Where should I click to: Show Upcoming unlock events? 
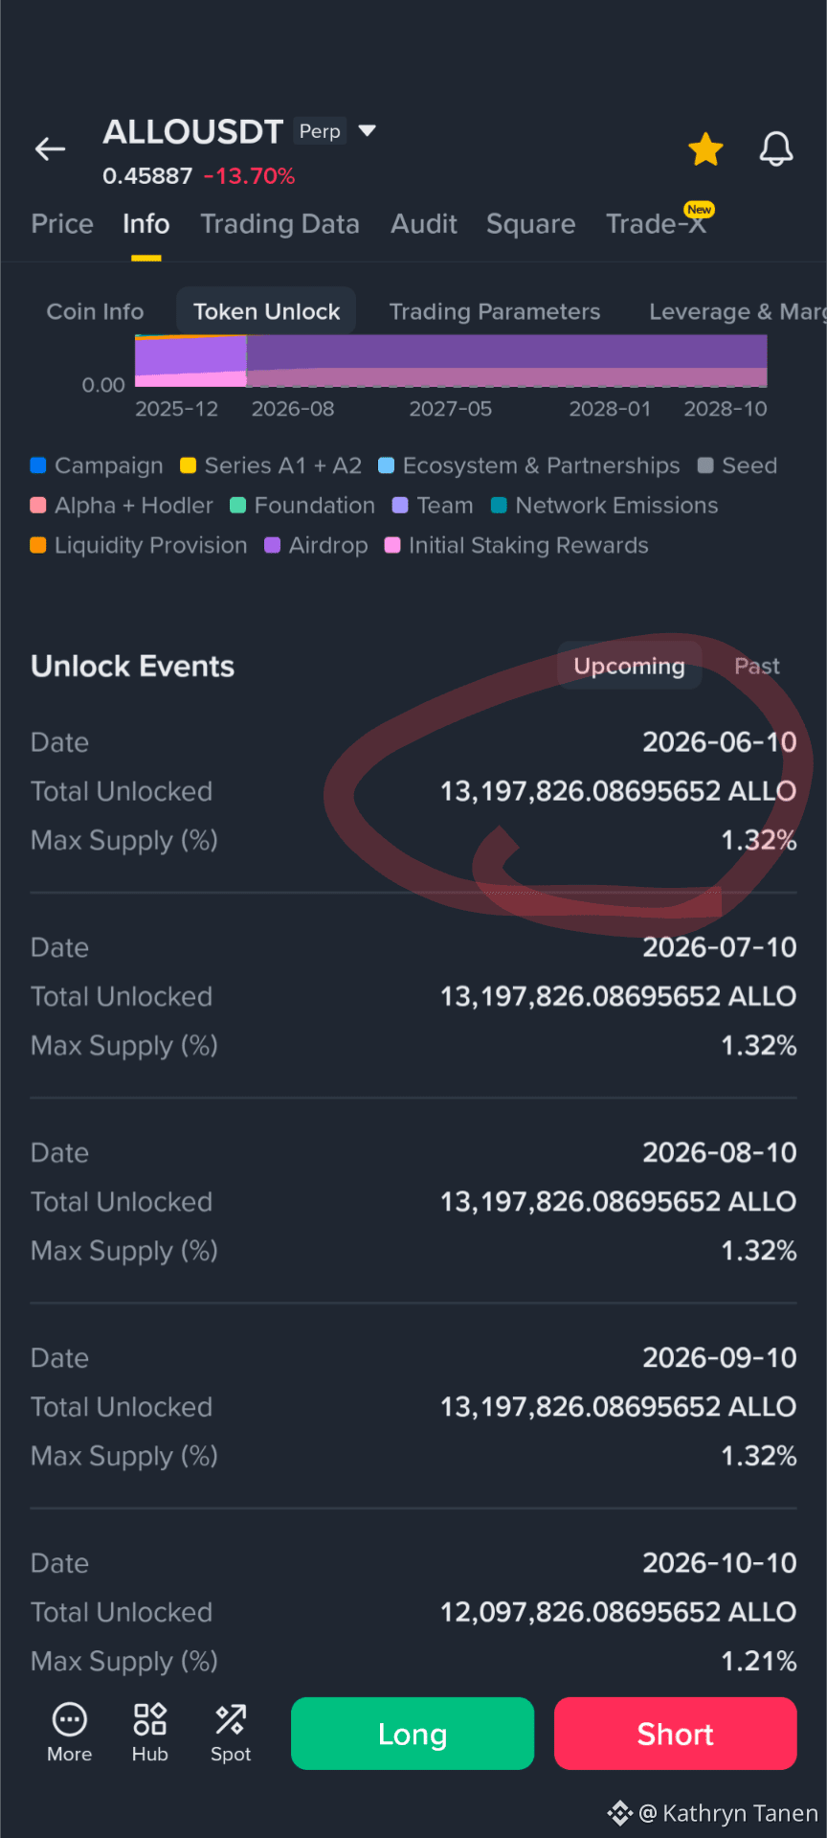click(x=629, y=666)
